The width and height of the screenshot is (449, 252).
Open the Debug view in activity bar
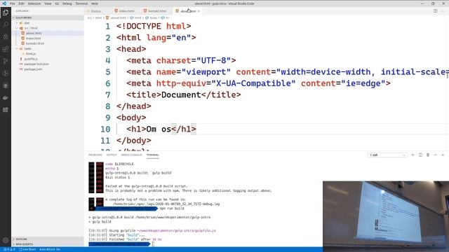(6, 36)
